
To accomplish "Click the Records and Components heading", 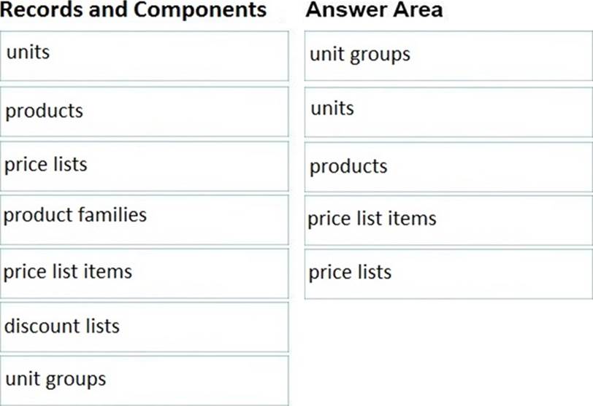I will click(134, 10).
